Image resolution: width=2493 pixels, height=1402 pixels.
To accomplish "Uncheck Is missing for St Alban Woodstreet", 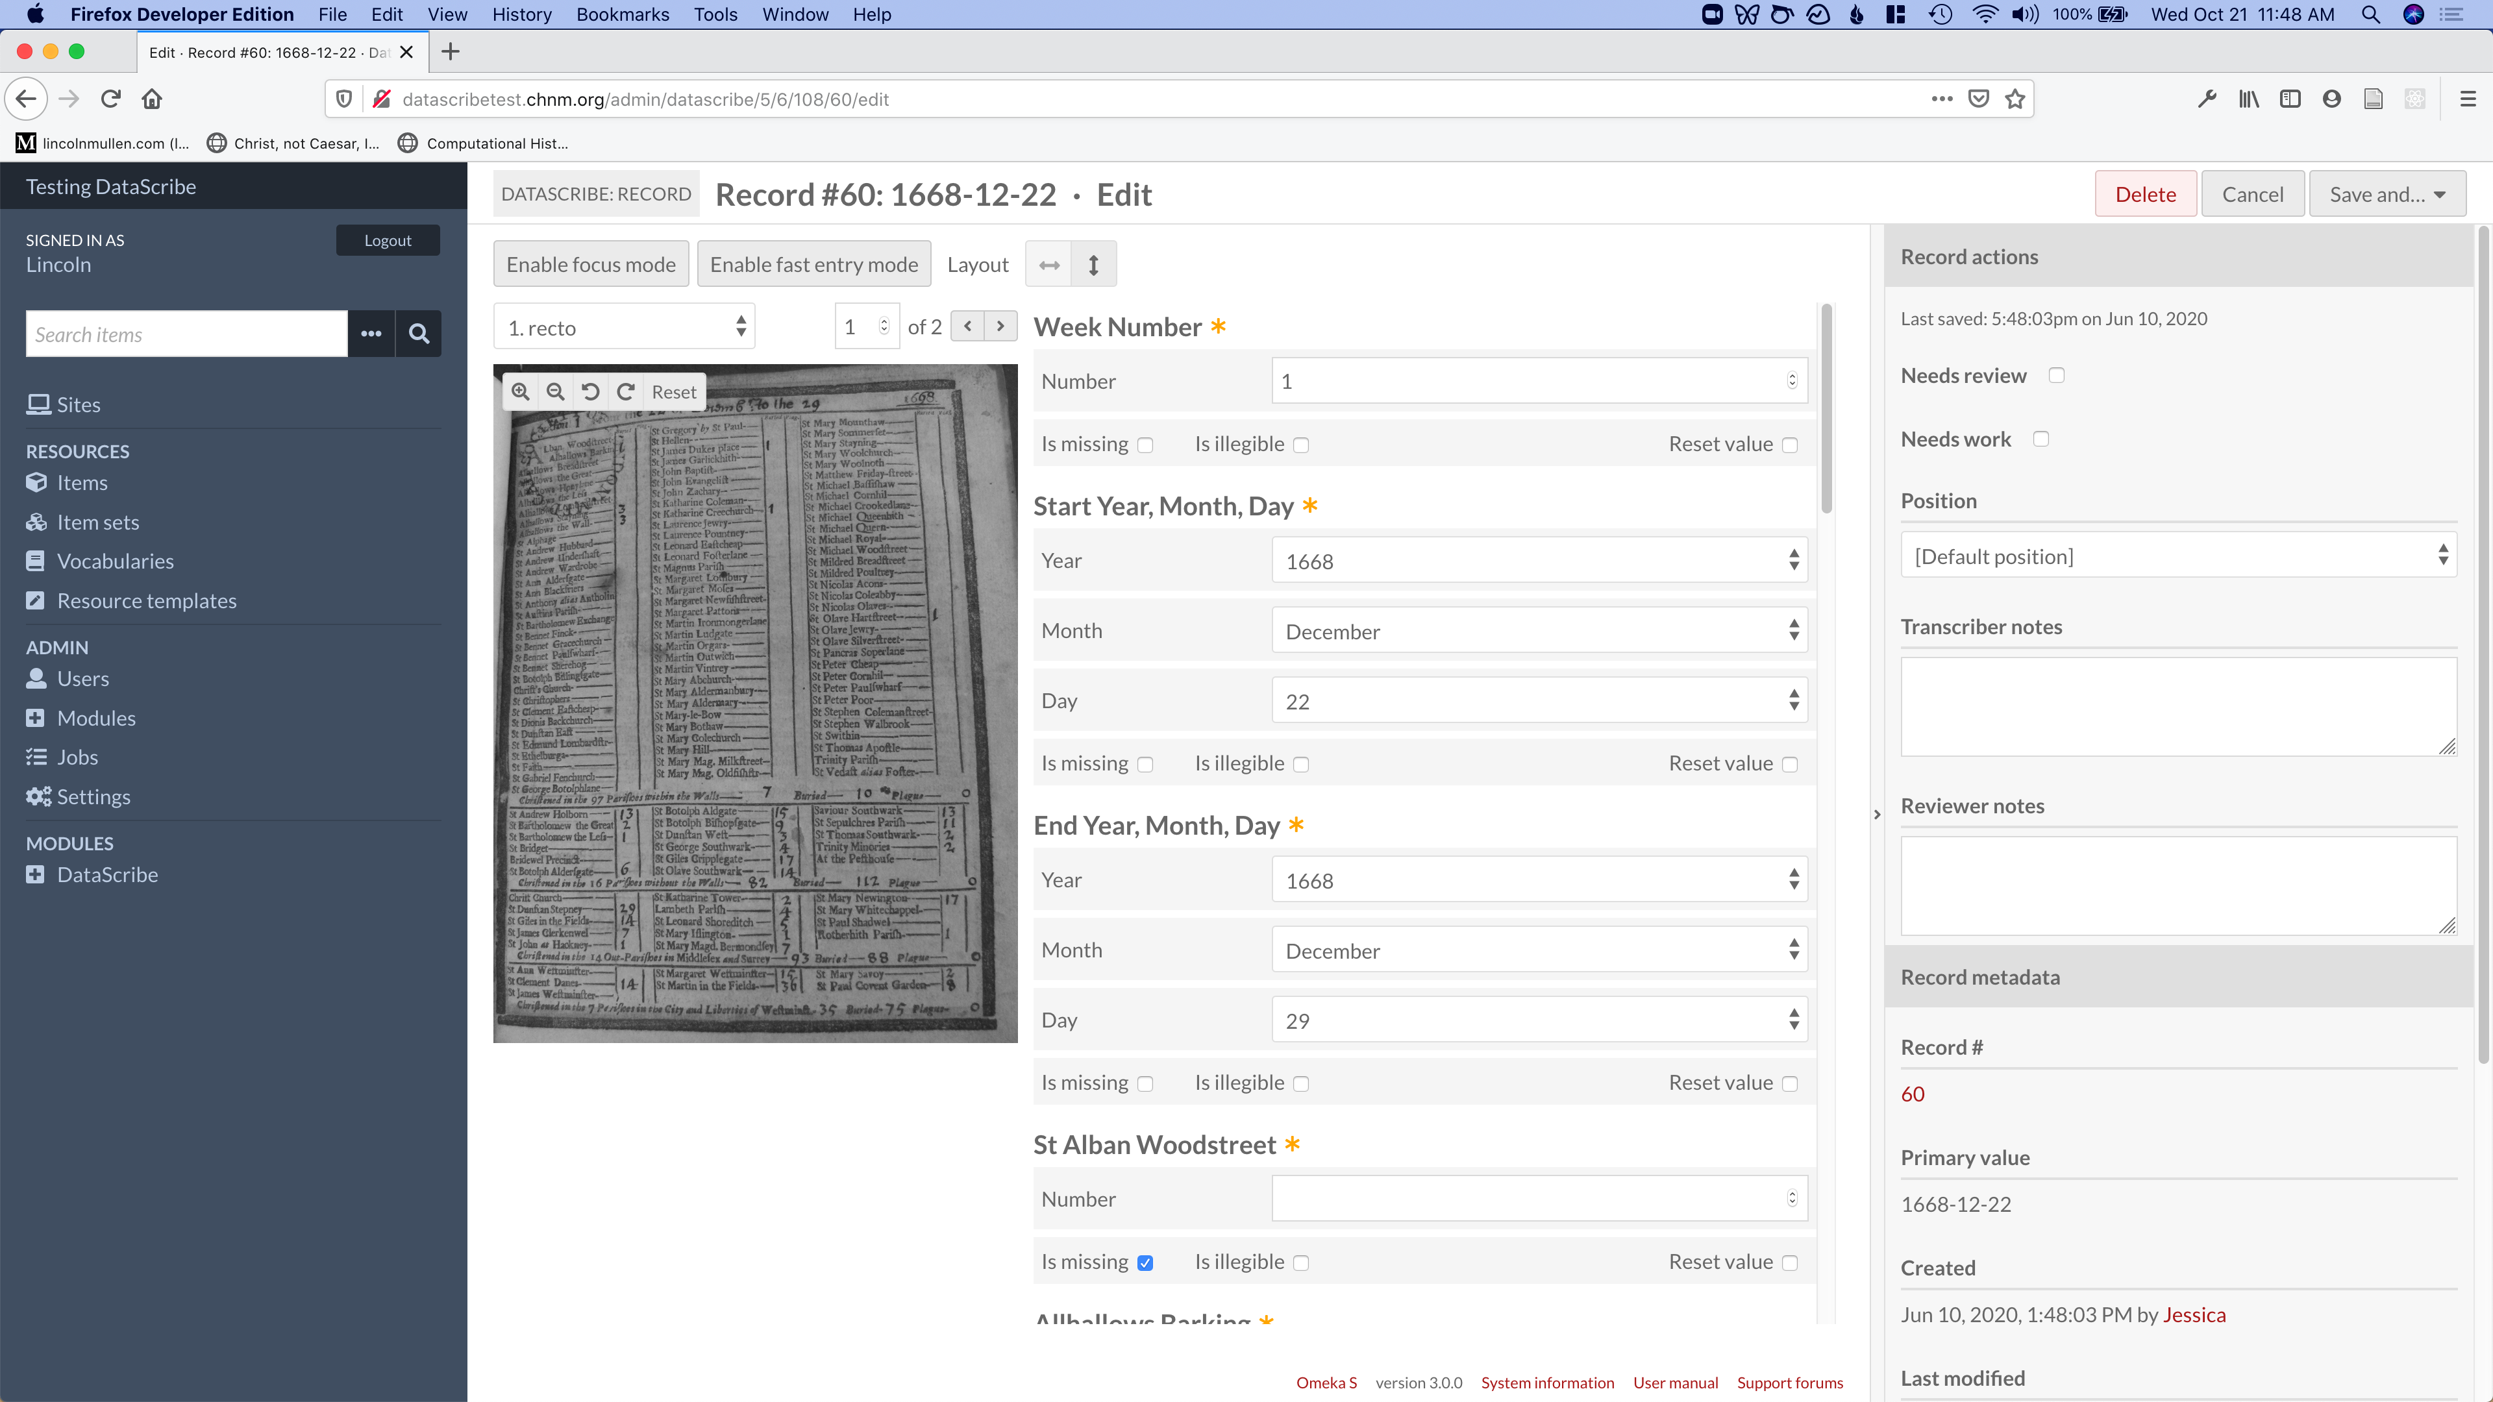I will click(1145, 1262).
